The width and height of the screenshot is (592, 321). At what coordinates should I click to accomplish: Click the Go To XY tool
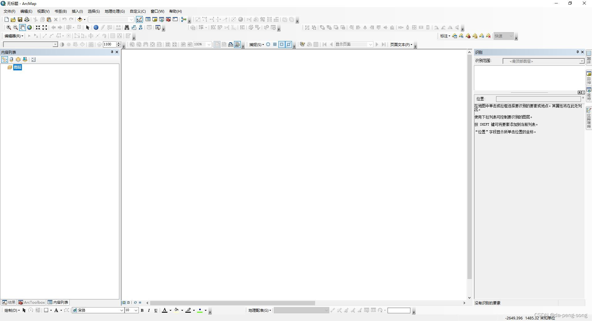pyautogui.click(x=141, y=27)
